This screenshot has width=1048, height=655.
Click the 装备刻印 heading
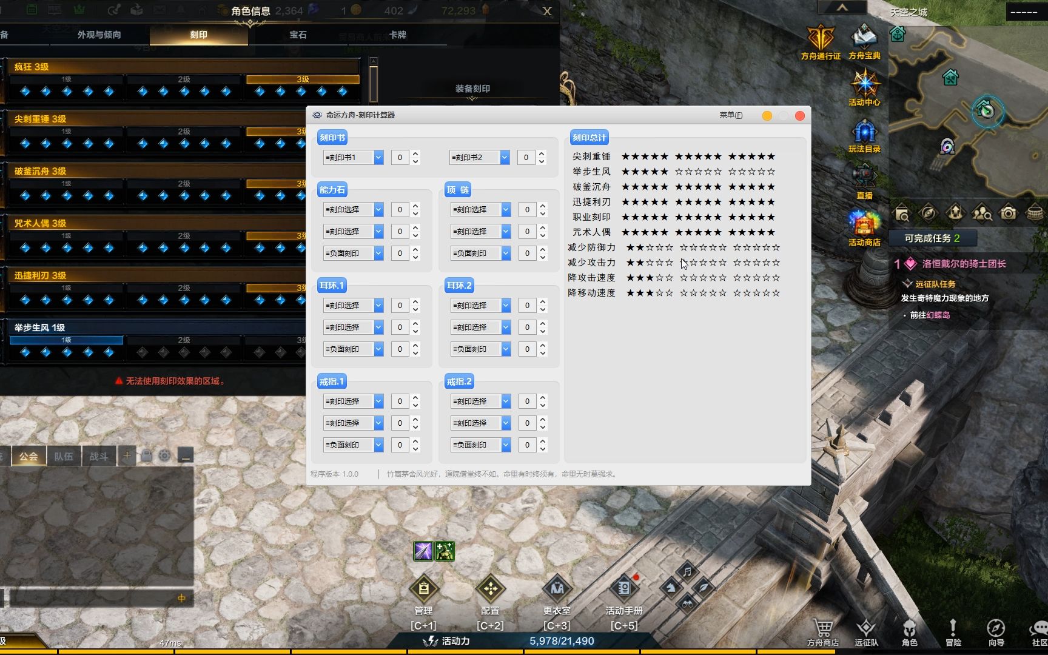(472, 89)
